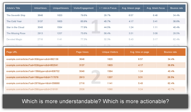
Task: Click the 32.3% focus value
Action: coord(107,39)
